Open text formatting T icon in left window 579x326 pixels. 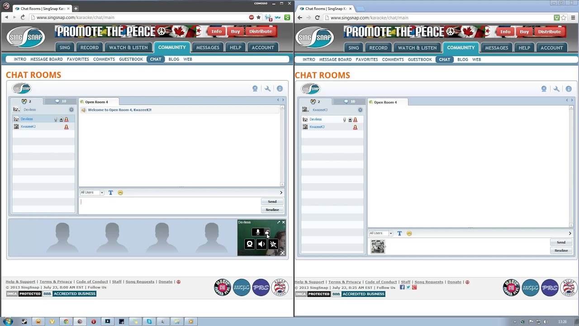point(110,192)
